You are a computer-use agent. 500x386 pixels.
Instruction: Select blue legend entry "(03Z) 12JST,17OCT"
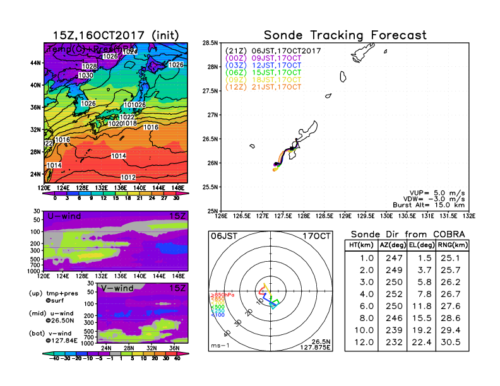tap(263, 66)
